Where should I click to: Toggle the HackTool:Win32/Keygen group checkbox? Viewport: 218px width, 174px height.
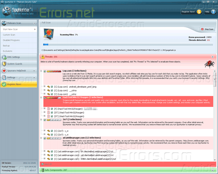point(45,98)
